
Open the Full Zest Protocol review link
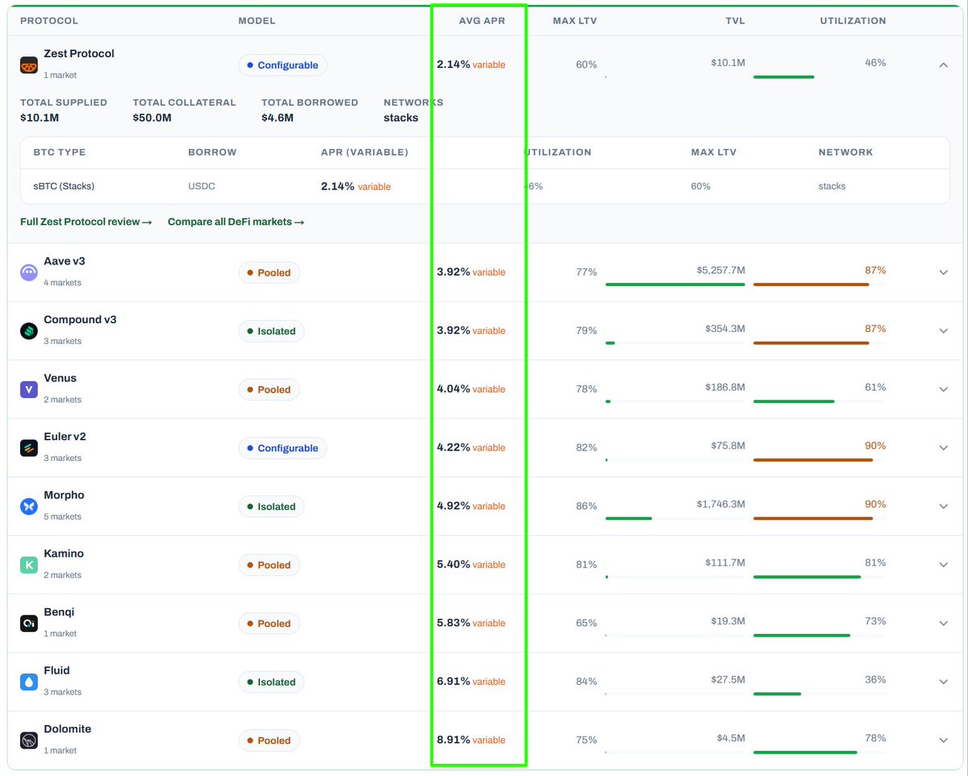tap(86, 222)
